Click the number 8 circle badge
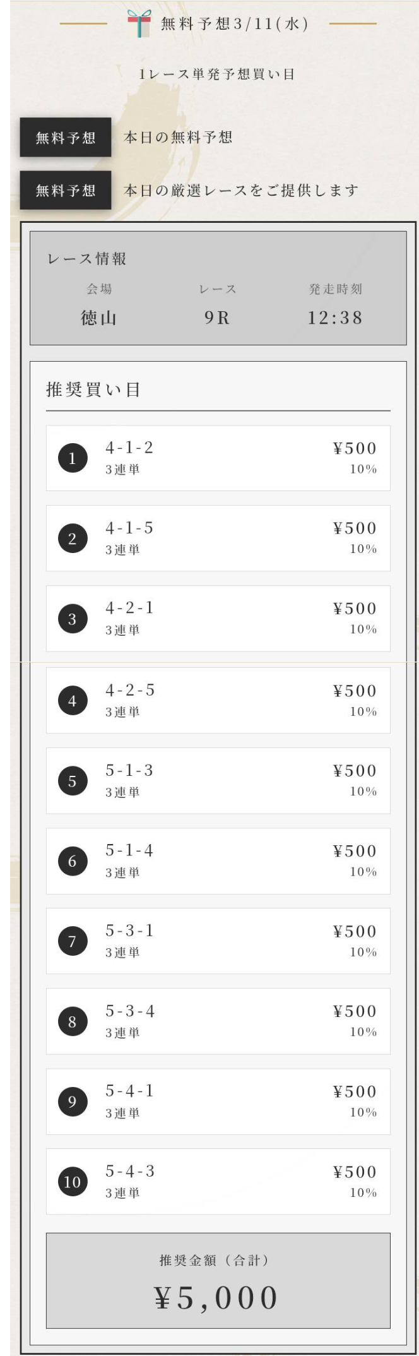The height and width of the screenshot is (1356, 419). (73, 1021)
